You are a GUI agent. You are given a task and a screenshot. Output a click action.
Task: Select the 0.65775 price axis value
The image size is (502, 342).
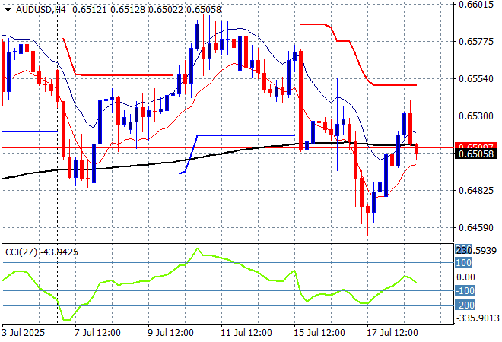[476, 41]
